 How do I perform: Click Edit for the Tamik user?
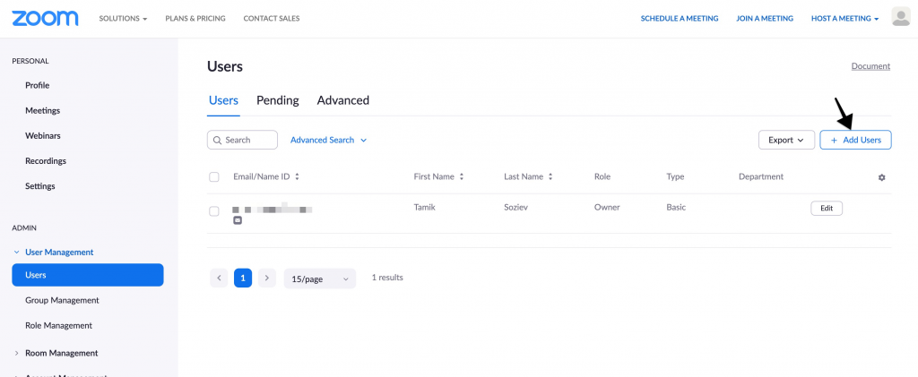826,209
